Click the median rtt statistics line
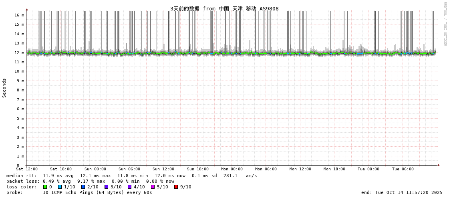The height and width of the screenshot is (198, 449). point(132,176)
